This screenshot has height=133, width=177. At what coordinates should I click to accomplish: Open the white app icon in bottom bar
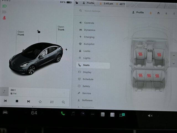click(112, 115)
